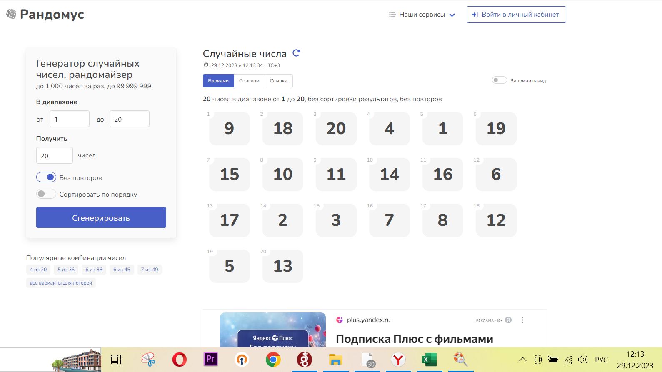The image size is (662, 372).
Task: Open the Opera browser from the taskbar
Action: coord(180,360)
